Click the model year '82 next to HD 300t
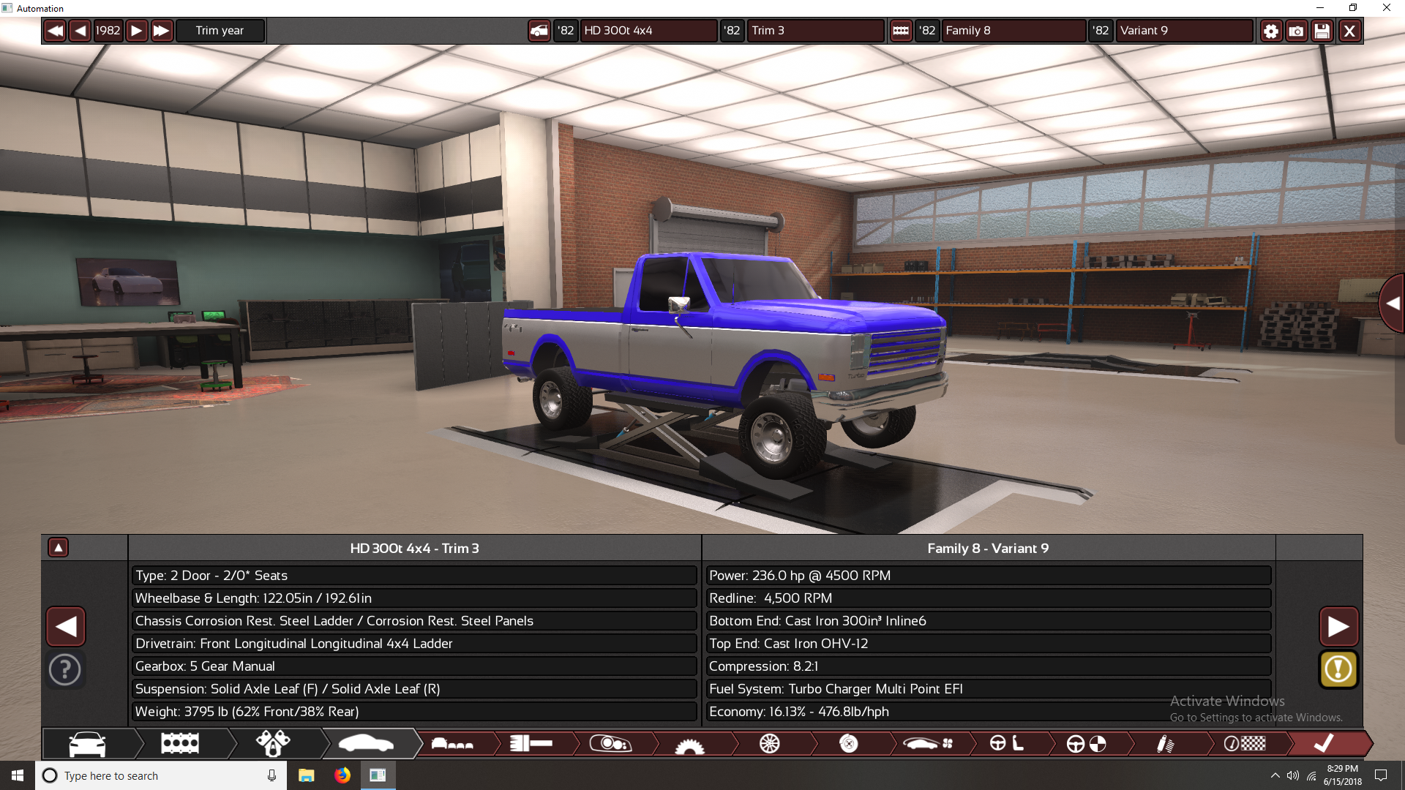The width and height of the screenshot is (1405, 790). tap(566, 31)
